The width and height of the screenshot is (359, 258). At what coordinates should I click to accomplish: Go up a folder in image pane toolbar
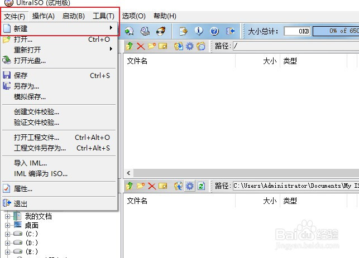tap(130, 46)
